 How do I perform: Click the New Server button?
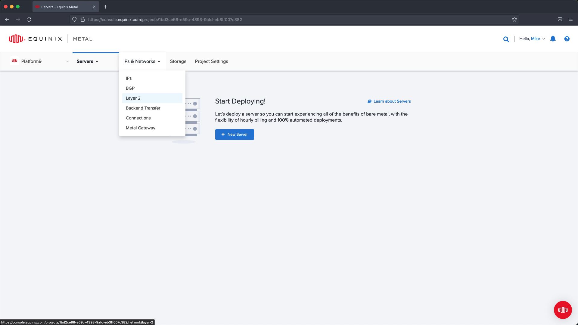(x=235, y=135)
